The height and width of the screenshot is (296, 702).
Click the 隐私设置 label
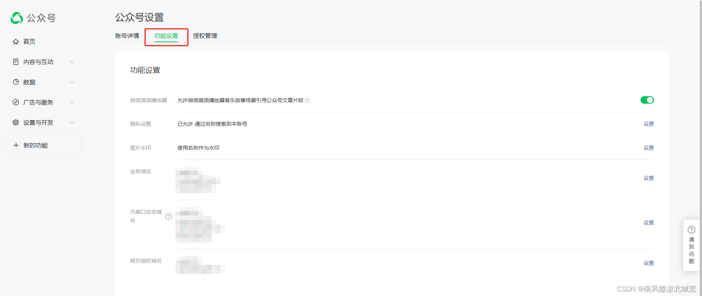141,124
